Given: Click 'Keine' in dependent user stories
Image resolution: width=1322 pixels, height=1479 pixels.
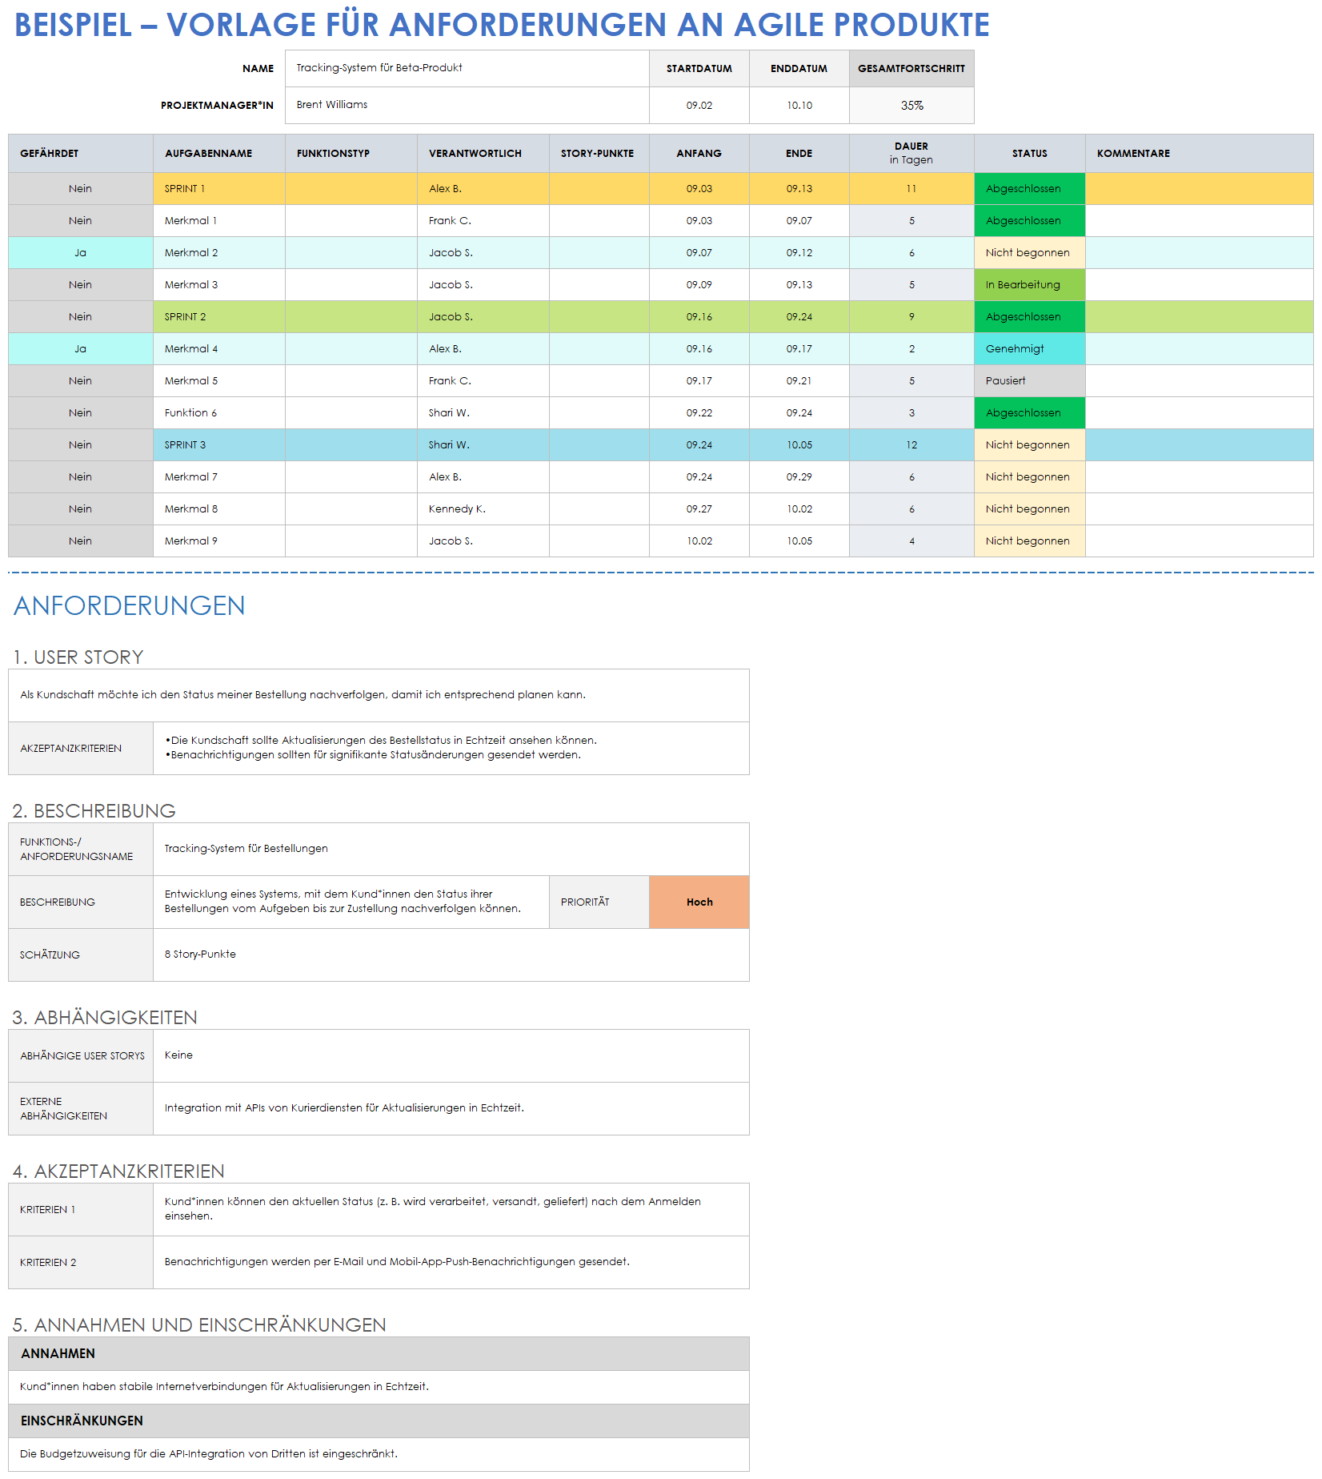Looking at the screenshot, I should click(x=451, y=1055).
